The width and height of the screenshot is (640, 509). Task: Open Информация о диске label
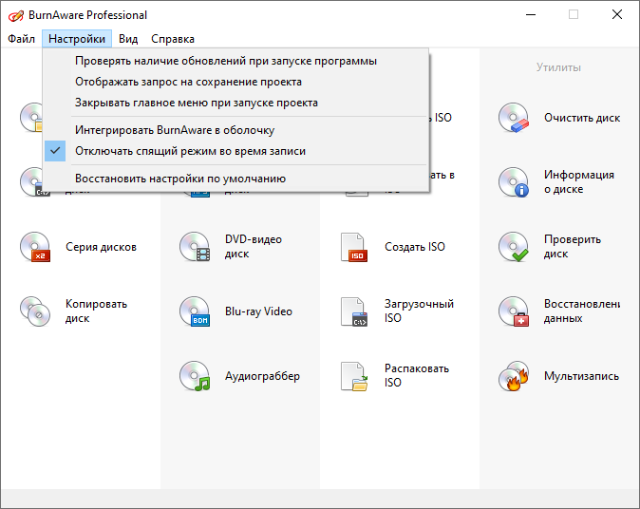tap(579, 182)
